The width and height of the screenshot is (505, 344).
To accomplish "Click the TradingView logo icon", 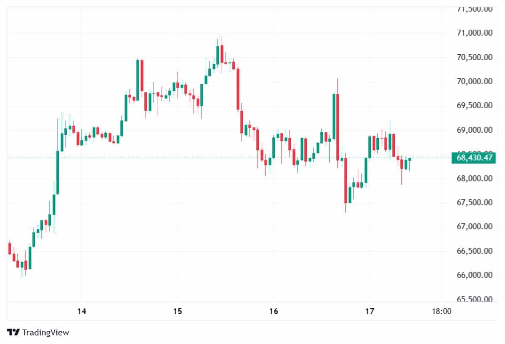I will [13, 332].
